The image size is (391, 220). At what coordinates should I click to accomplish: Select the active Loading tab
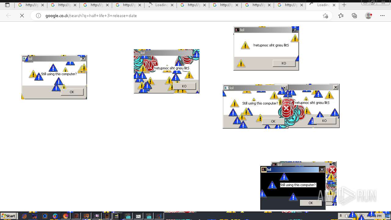point(322,5)
